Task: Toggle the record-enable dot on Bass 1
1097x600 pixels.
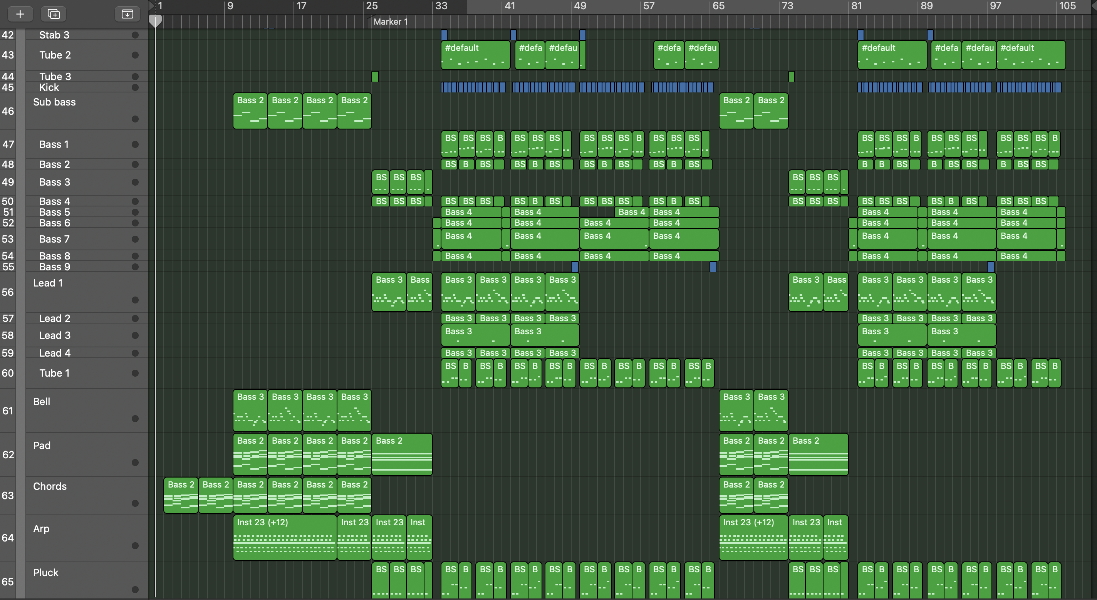Action: tap(135, 144)
